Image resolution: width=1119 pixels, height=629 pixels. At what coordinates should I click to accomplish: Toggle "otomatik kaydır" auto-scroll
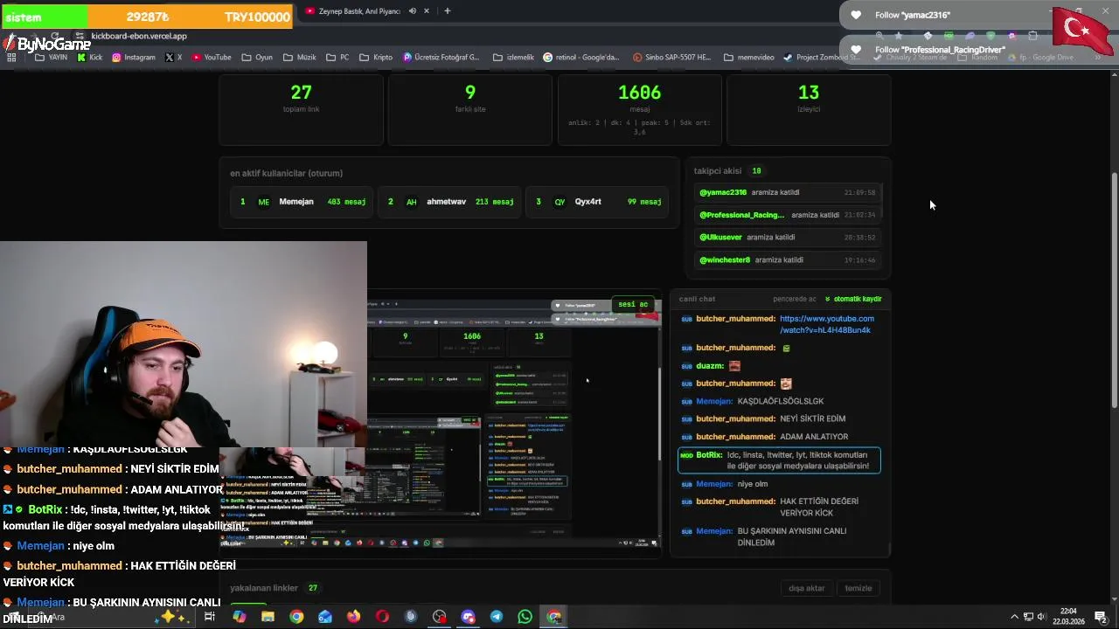(x=853, y=299)
